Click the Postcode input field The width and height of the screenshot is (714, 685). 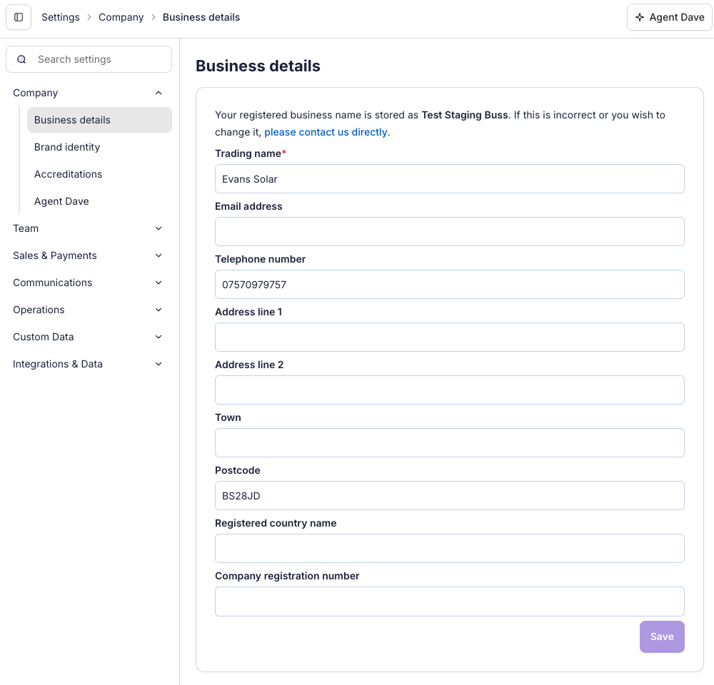449,496
